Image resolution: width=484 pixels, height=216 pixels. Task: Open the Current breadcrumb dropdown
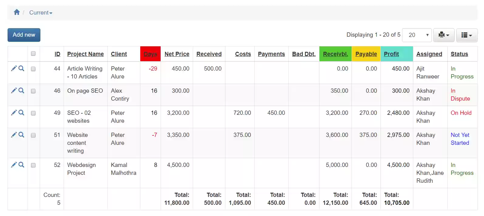click(x=41, y=12)
